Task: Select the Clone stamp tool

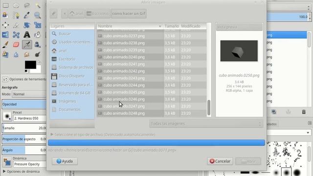Action: 5,54
